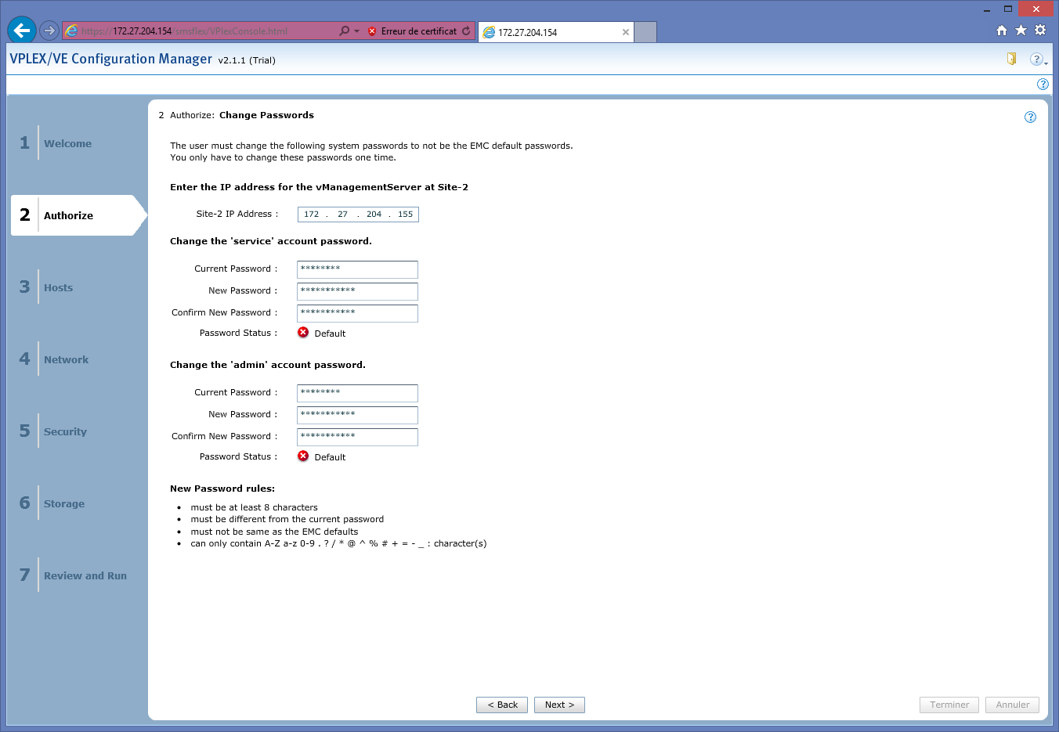Expand the address bar search dropdown arrow

356,31
